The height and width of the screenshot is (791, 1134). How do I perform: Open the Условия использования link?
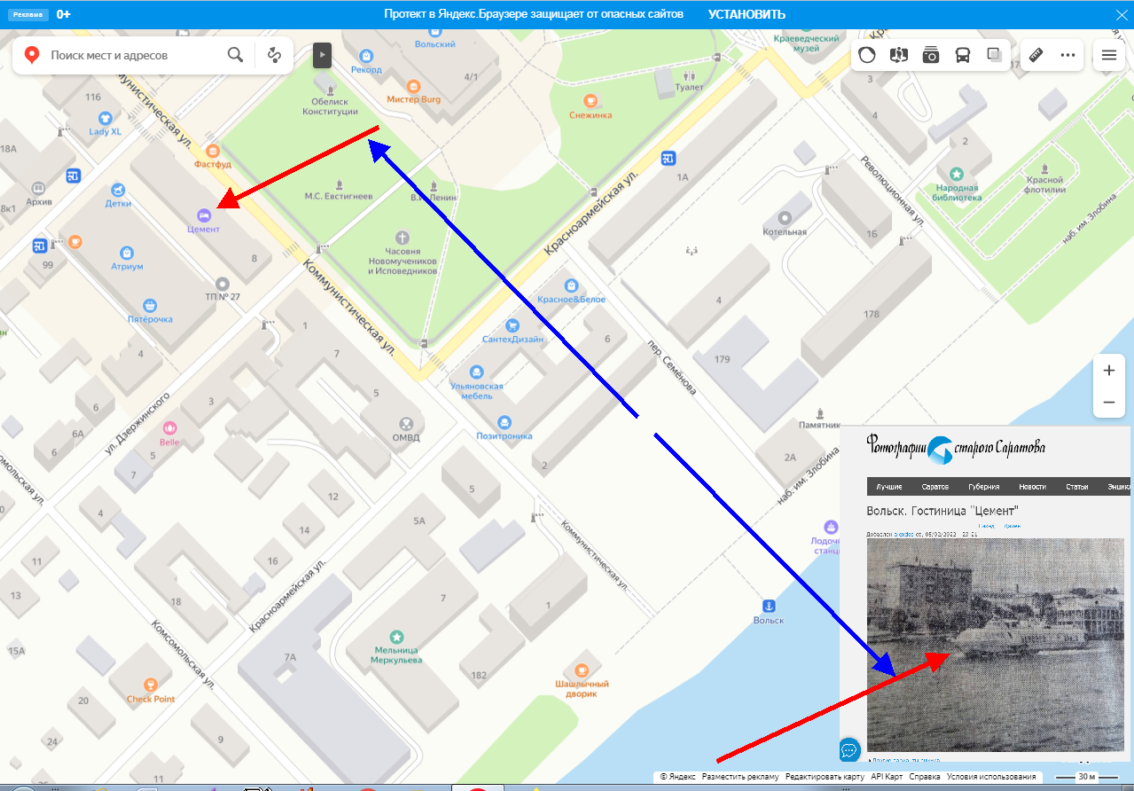click(991, 777)
